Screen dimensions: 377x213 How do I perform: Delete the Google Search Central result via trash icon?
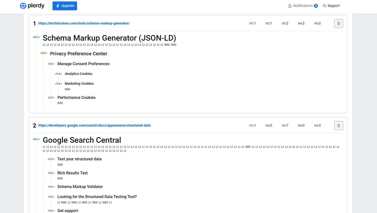click(x=338, y=125)
